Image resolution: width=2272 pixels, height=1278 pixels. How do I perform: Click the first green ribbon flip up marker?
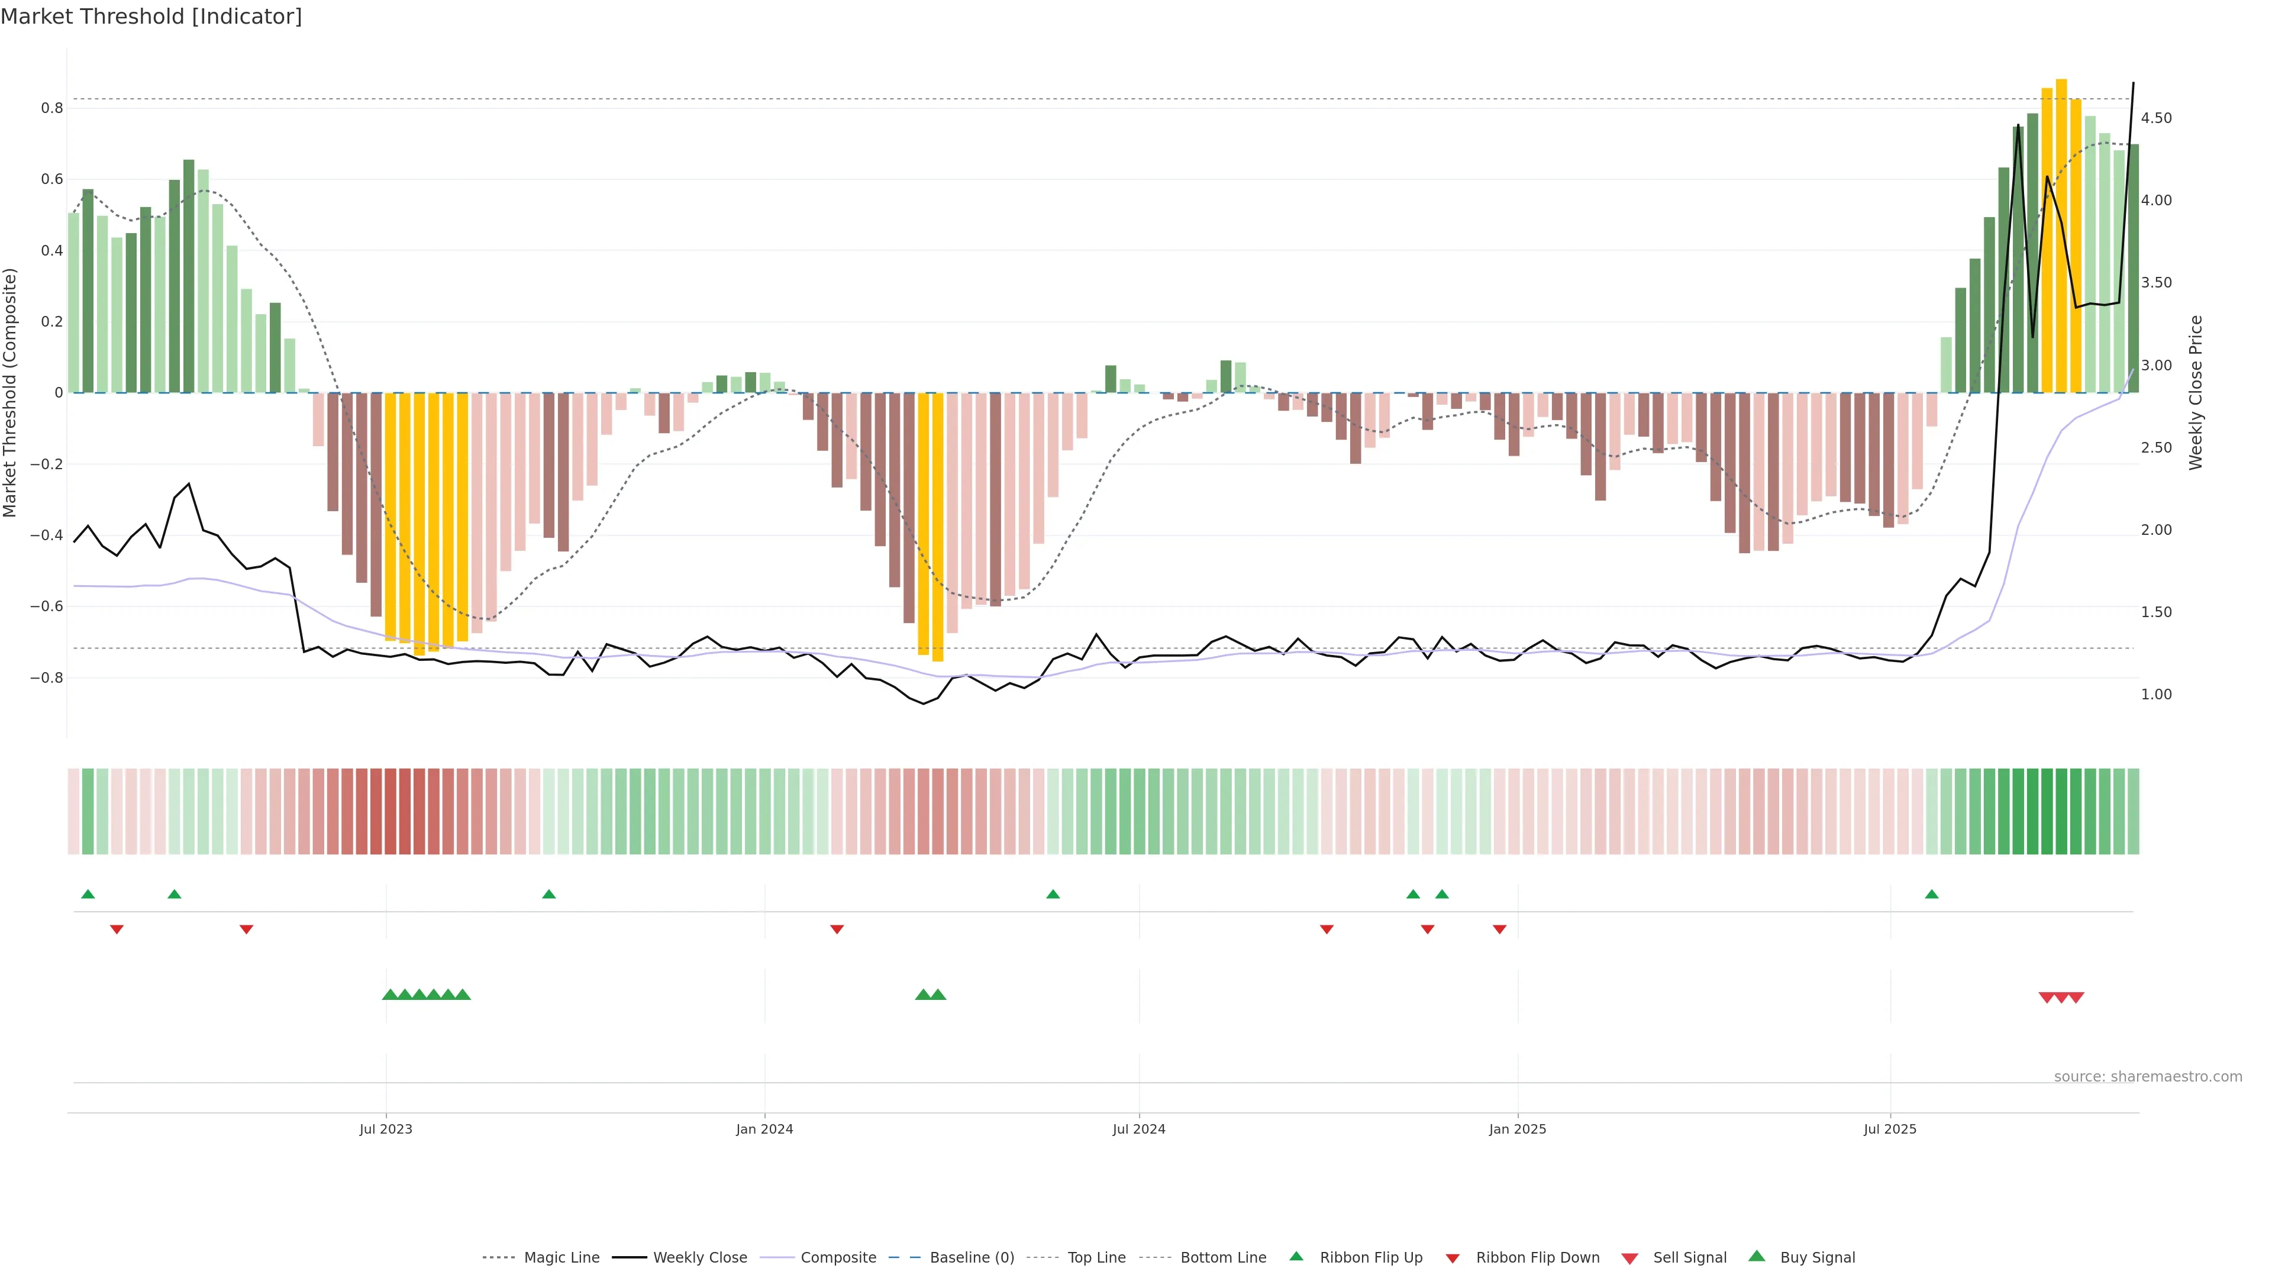[x=88, y=895]
